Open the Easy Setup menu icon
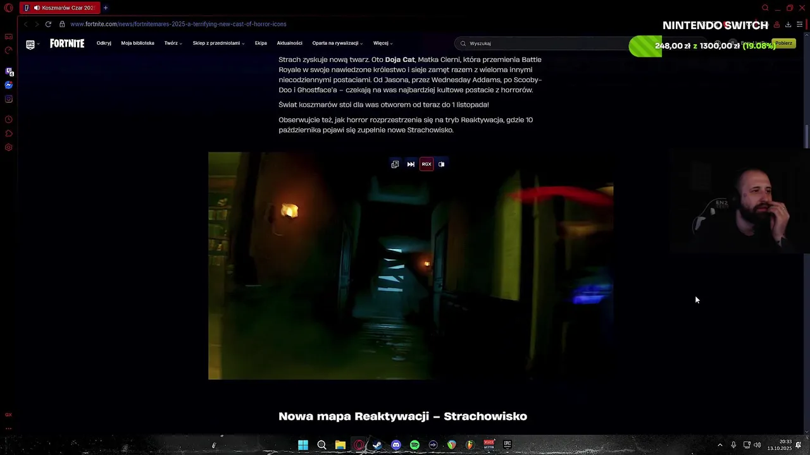 point(799,24)
